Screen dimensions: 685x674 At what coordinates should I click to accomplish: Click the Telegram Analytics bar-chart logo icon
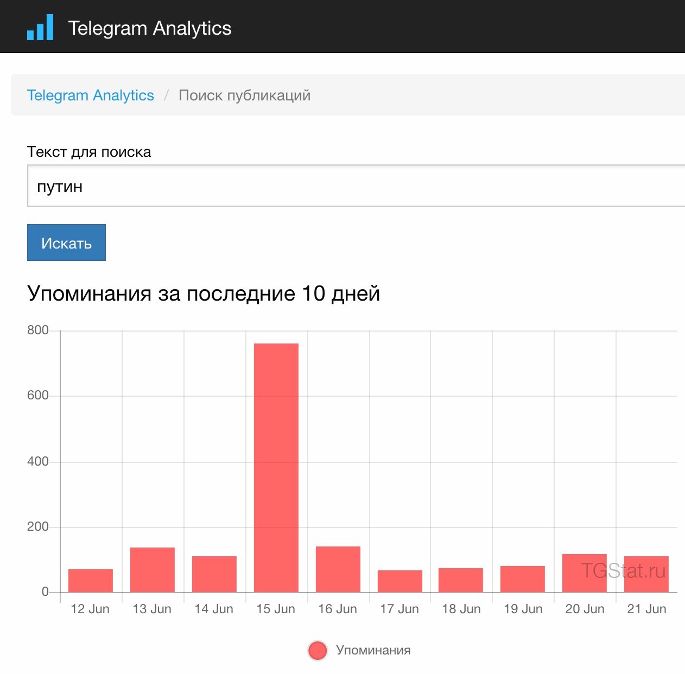(41, 27)
